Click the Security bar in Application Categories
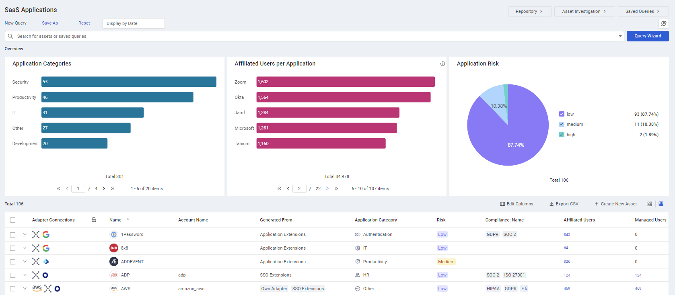 (129, 82)
